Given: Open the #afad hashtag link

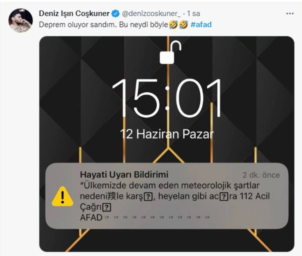Looking at the screenshot, I should (x=201, y=25).
